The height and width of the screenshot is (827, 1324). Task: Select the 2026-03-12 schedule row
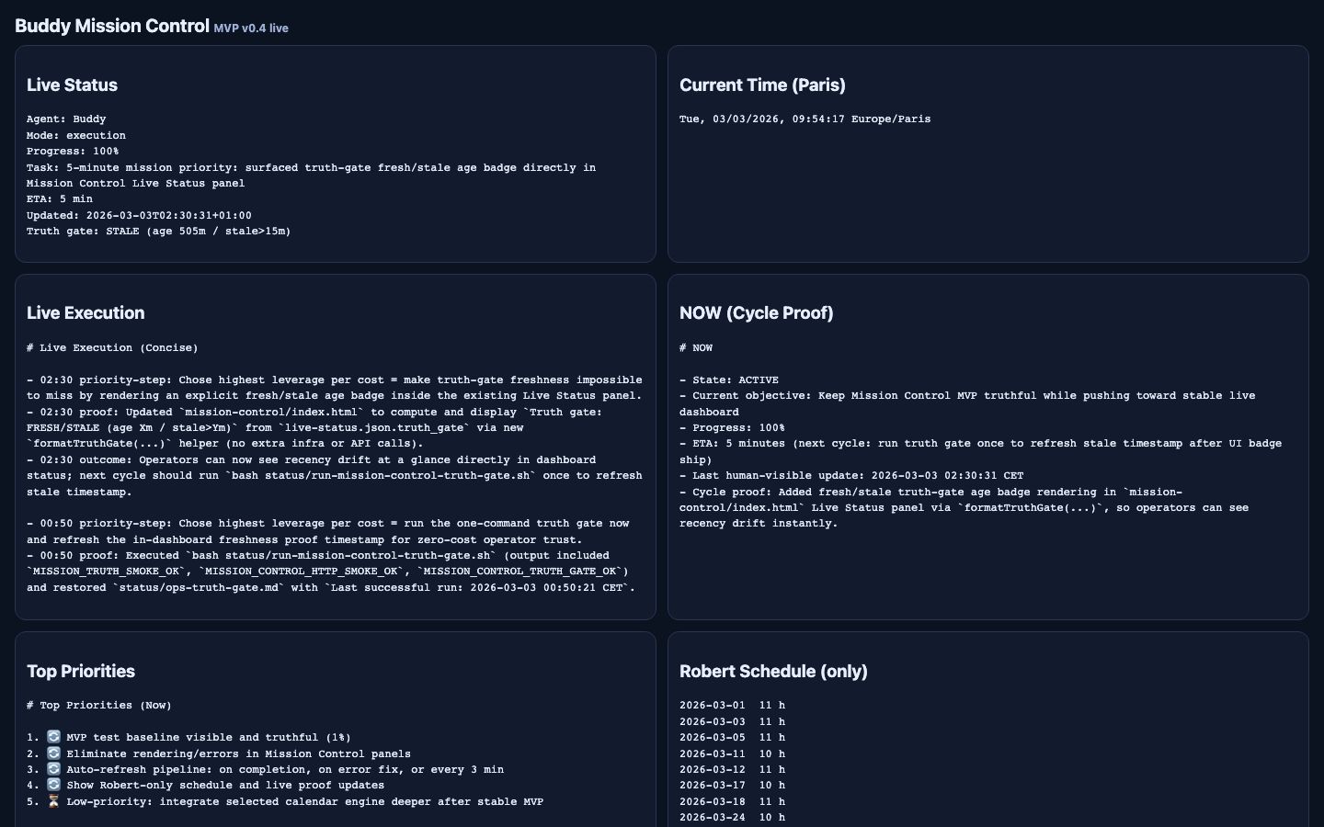732,770
